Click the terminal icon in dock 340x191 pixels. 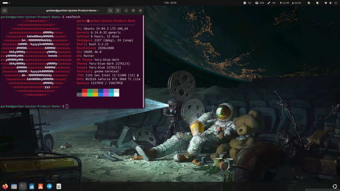(x=23, y=186)
